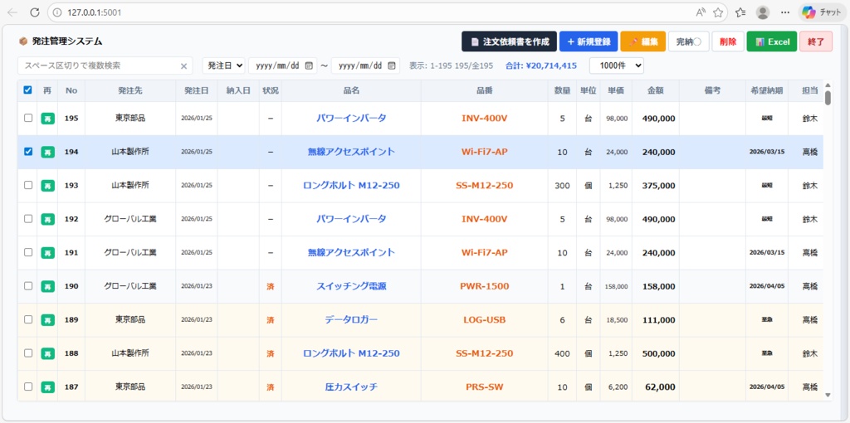Toggle the select-all header checkbox

(x=27, y=90)
